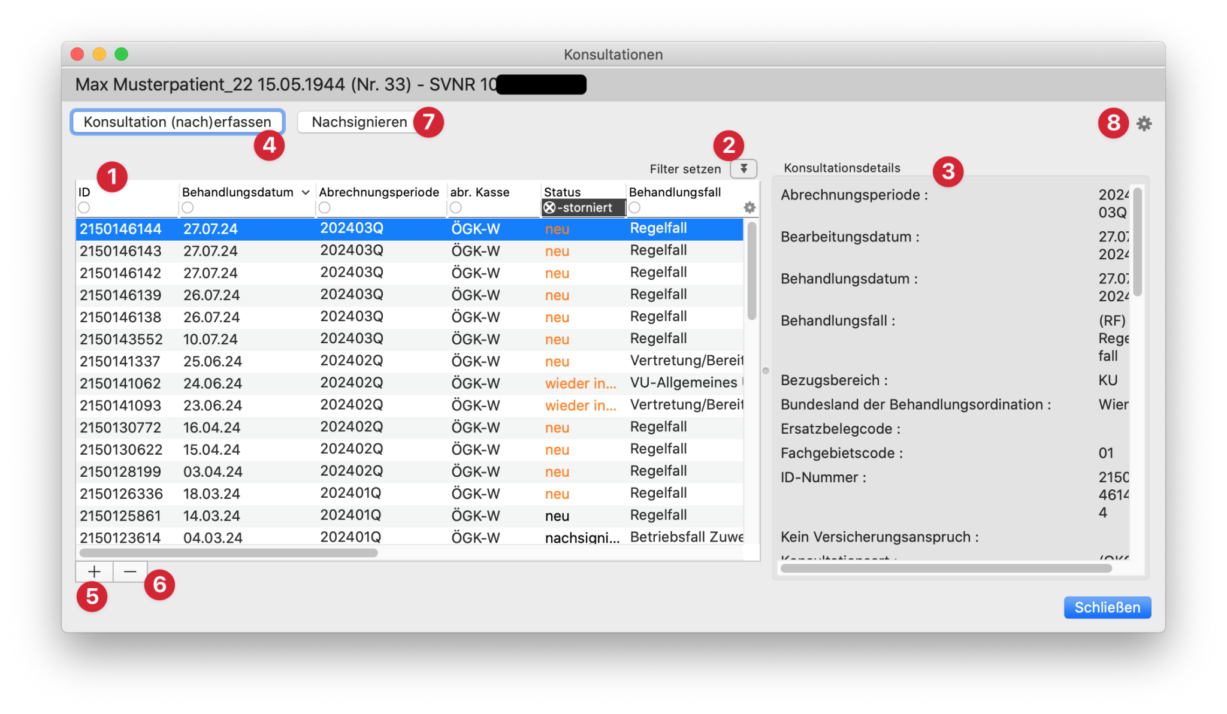This screenshot has height=714, width=1227.
Task: Click the green zoom window button
Action: (122, 55)
